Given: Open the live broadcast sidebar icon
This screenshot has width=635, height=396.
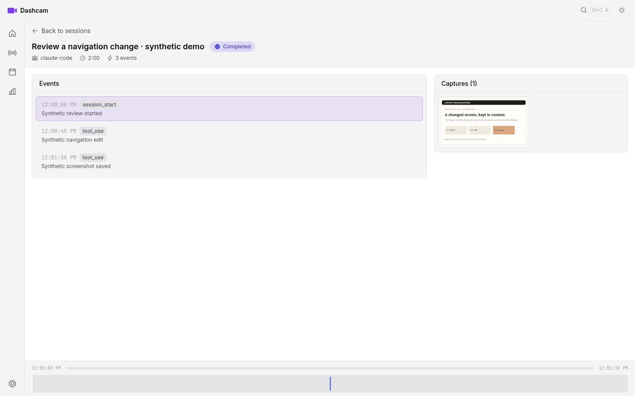Looking at the screenshot, I should click(12, 53).
